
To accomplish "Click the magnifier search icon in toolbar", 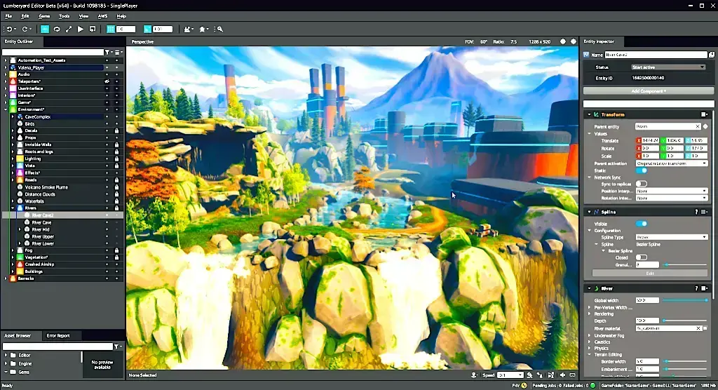I will pos(219,29).
